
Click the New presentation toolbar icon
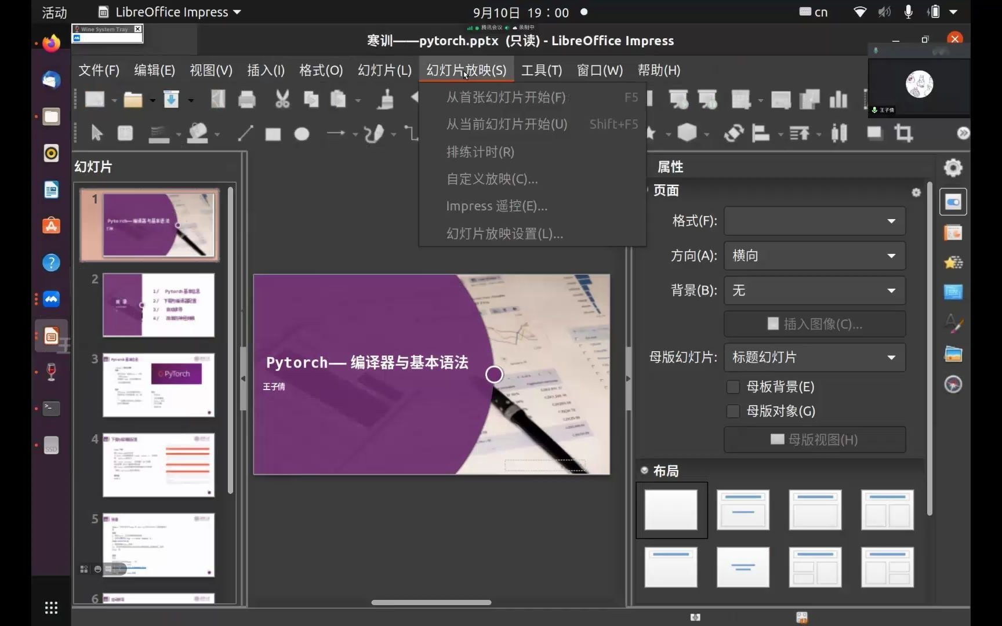pyautogui.click(x=95, y=99)
